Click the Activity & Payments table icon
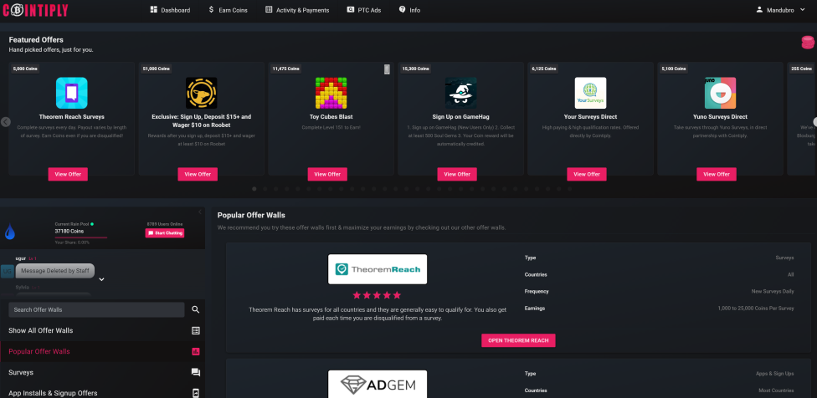Screen dimensions: 817x398 point(269,9)
